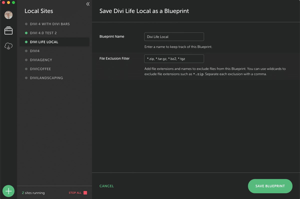This screenshot has height=199, width=300.
Task: Select the DIVI 4.0 TEST 2 site
Action: pos(43,33)
